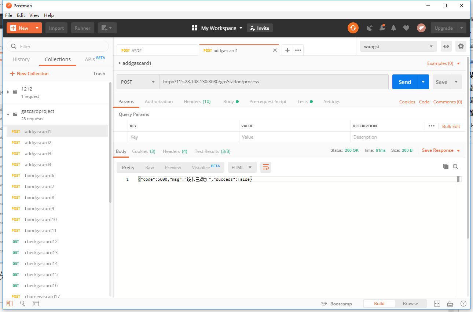Open the Runner
The height and width of the screenshot is (312, 473).
(x=83, y=28)
